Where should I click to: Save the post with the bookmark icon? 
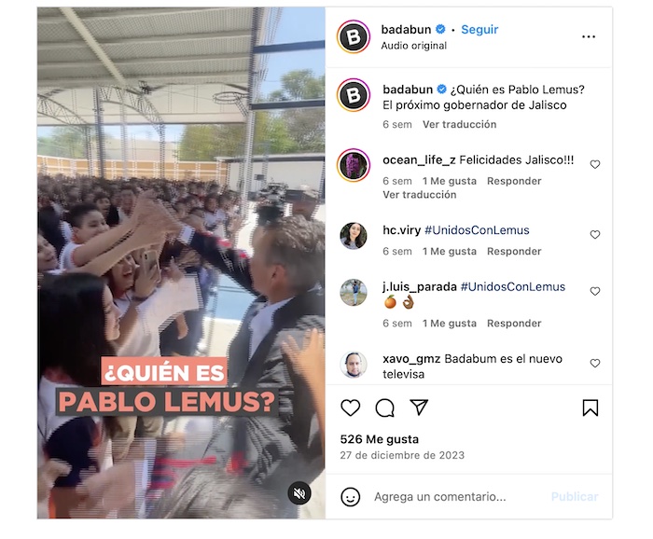tap(590, 408)
